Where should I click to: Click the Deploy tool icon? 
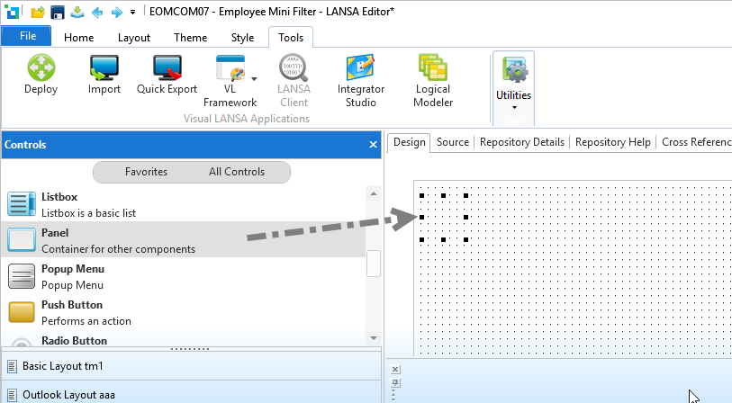pyautogui.click(x=41, y=67)
